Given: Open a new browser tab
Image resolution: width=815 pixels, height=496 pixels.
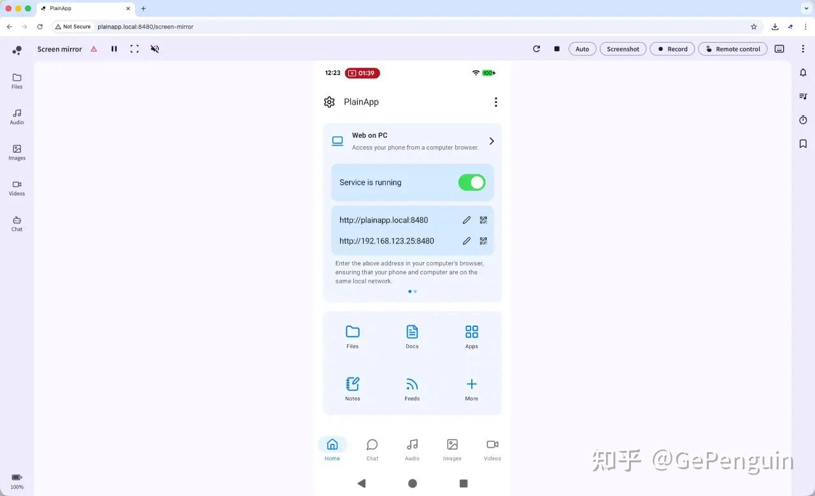Looking at the screenshot, I should click(x=143, y=8).
